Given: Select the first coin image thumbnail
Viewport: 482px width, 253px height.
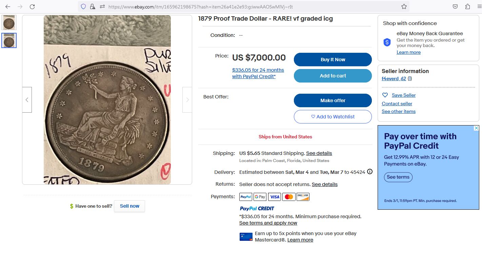Looking at the screenshot, I should tap(9, 23).
